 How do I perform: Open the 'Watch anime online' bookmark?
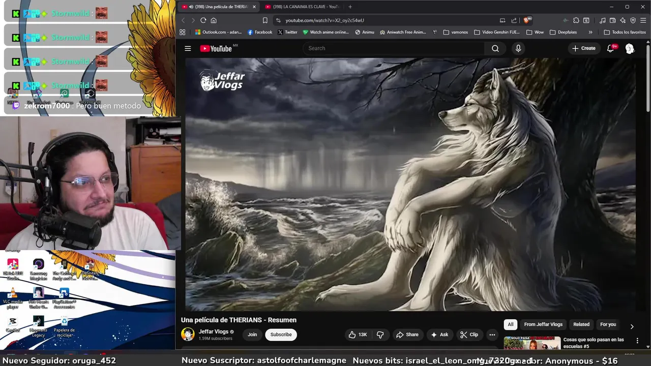click(x=325, y=32)
